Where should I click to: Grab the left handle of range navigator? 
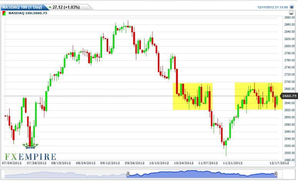point(127,174)
